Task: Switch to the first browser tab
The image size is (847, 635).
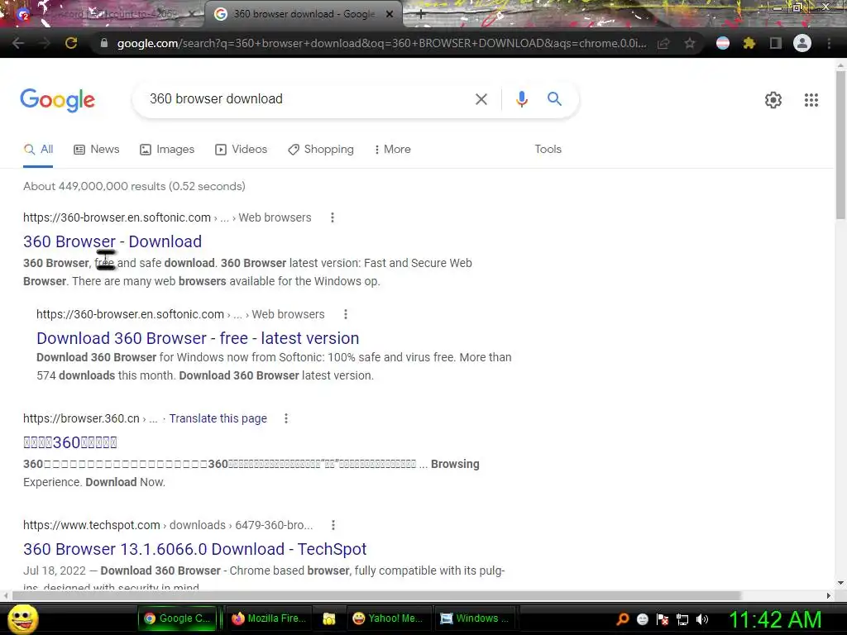Action: coord(103,15)
